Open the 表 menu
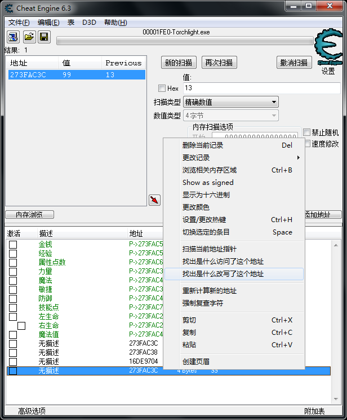 pyautogui.click(x=70, y=22)
